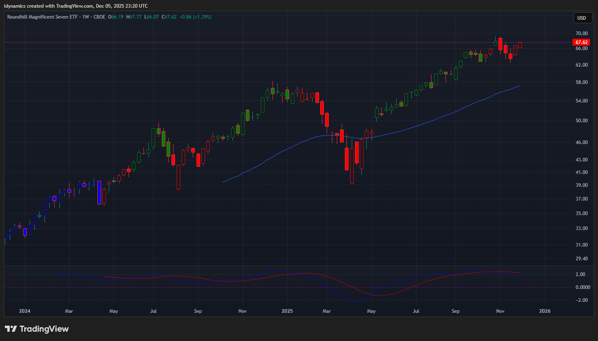Click the high value H67.77 in the legend
Viewport: 598px width, 341px height.
[x=134, y=17]
